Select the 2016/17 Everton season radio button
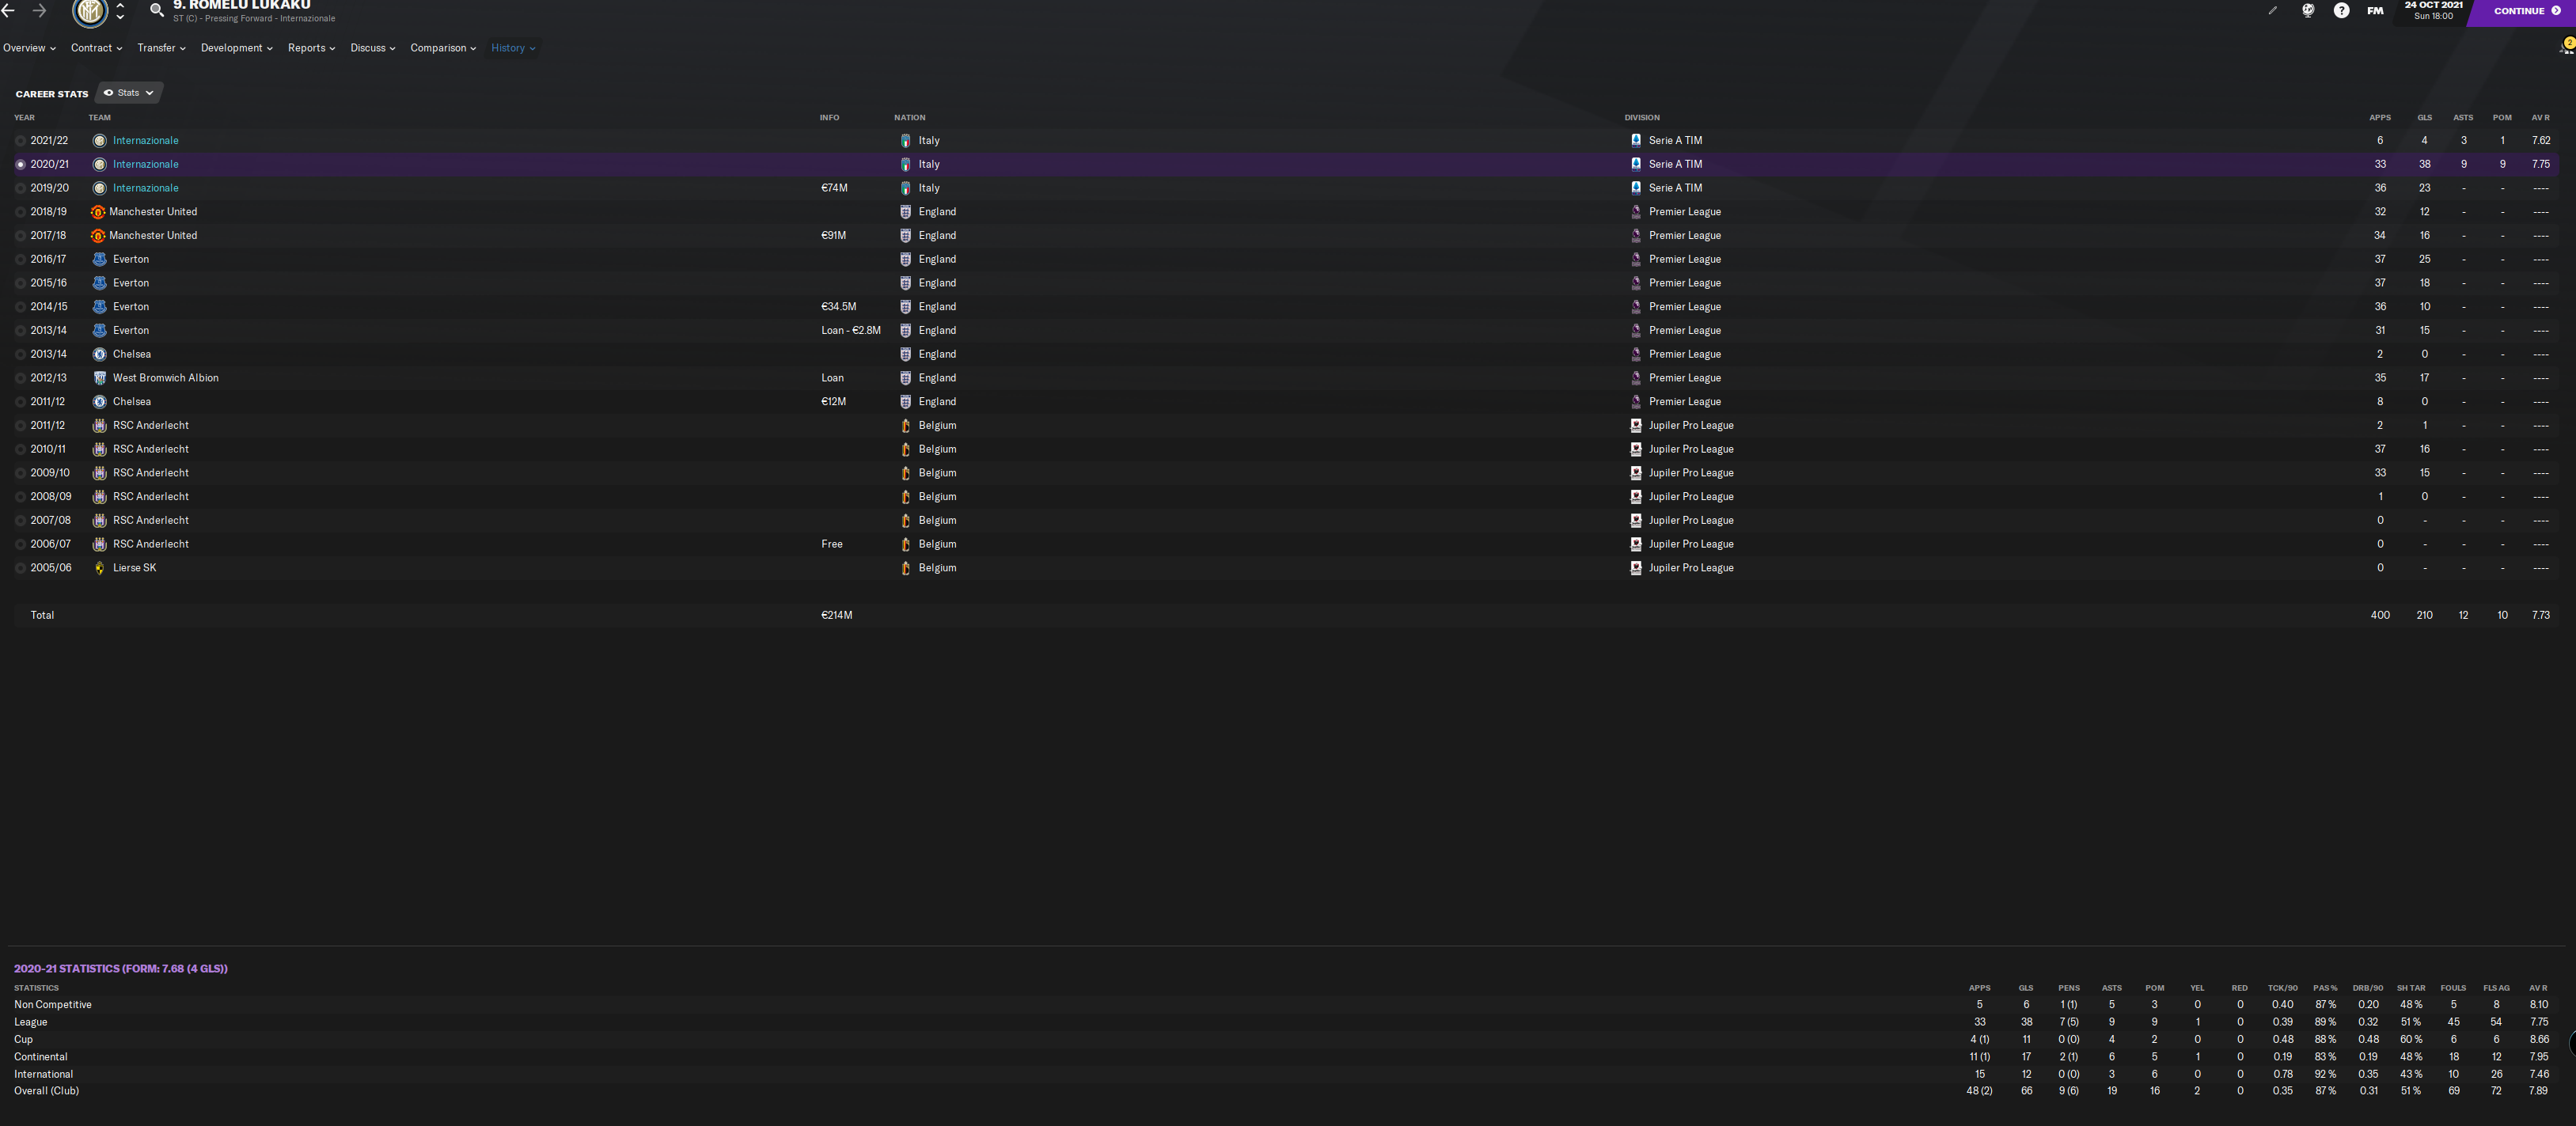Screen dimensions: 2576x1126 (x=20, y=259)
